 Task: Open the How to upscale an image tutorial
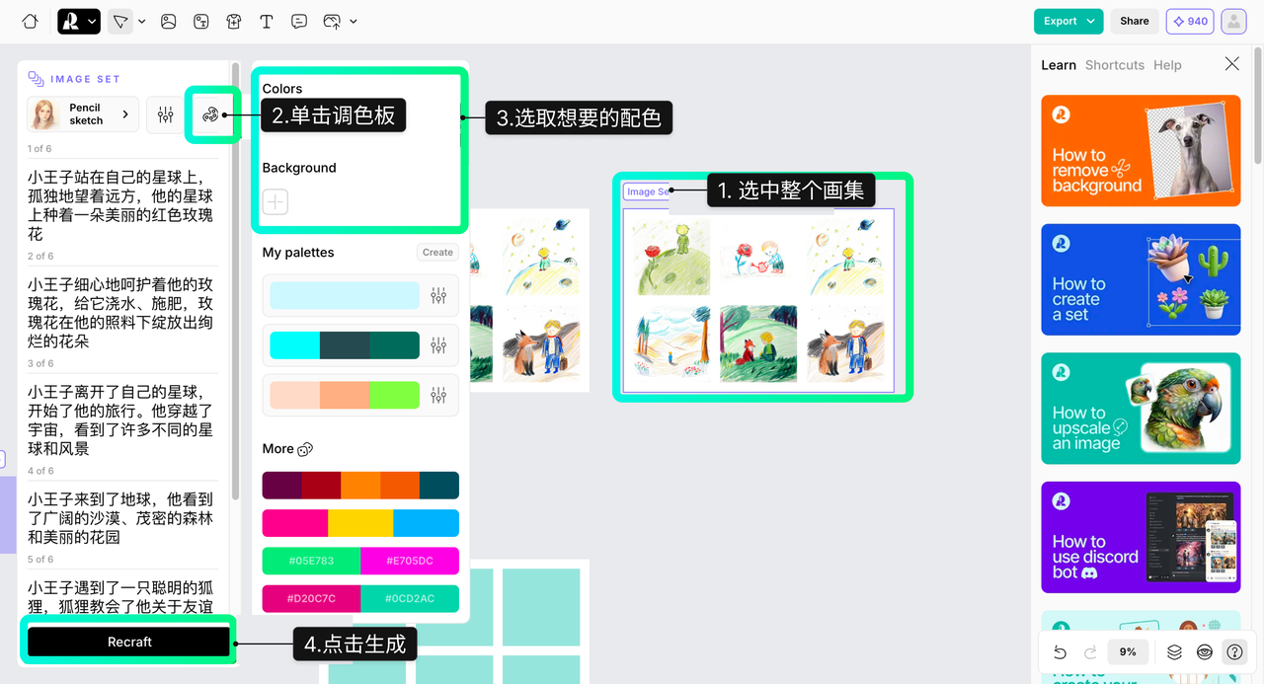pos(1141,408)
